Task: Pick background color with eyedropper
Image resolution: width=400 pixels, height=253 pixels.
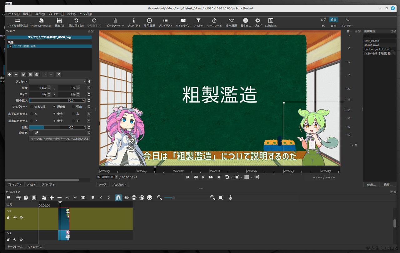Action: tap(36, 133)
